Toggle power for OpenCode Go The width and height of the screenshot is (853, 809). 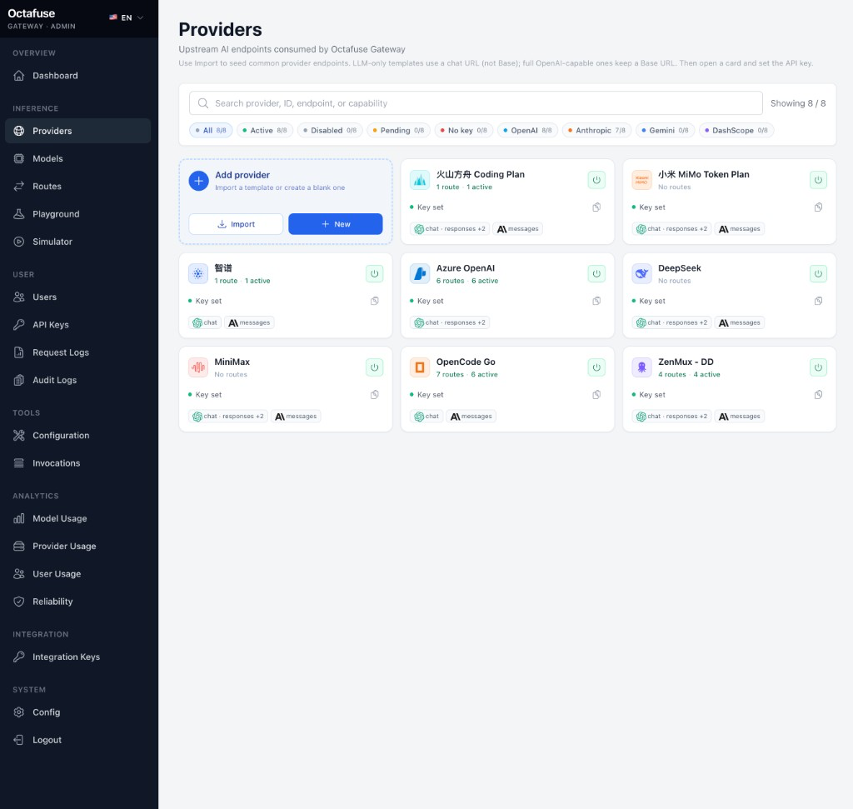(596, 367)
